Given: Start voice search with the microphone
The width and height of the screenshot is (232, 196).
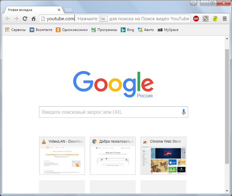Looking at the screenshot, I should pos(183,112).
